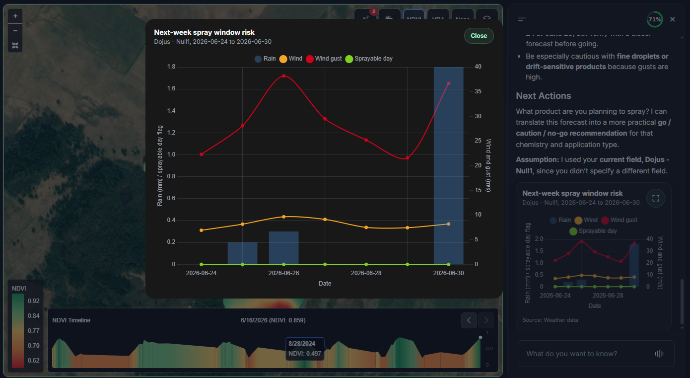Screen dimensions: 690x378
Task: Go to previous NDVI timeline date
Action: pos(469,320)
